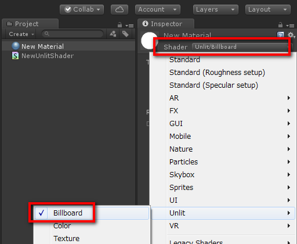The width and height of the screenshot is (297, 244).
Task: Expand the Sprites shader submenu
Action: pos(222,188)
